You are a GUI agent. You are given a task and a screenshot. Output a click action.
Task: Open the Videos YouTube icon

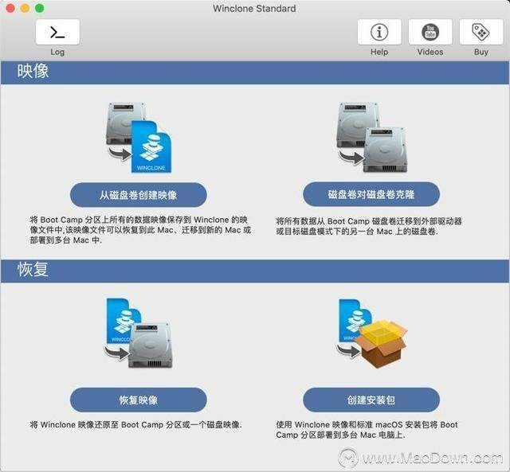430,32
